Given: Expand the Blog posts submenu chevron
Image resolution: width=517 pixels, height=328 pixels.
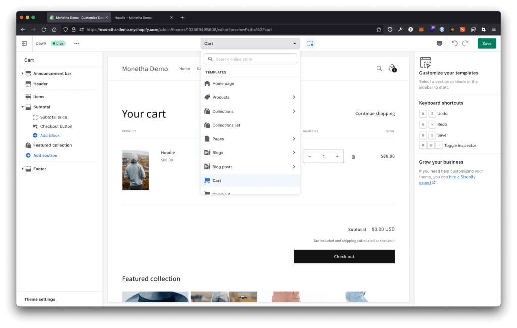Looking at the screenshot, I should coord(294,167).
